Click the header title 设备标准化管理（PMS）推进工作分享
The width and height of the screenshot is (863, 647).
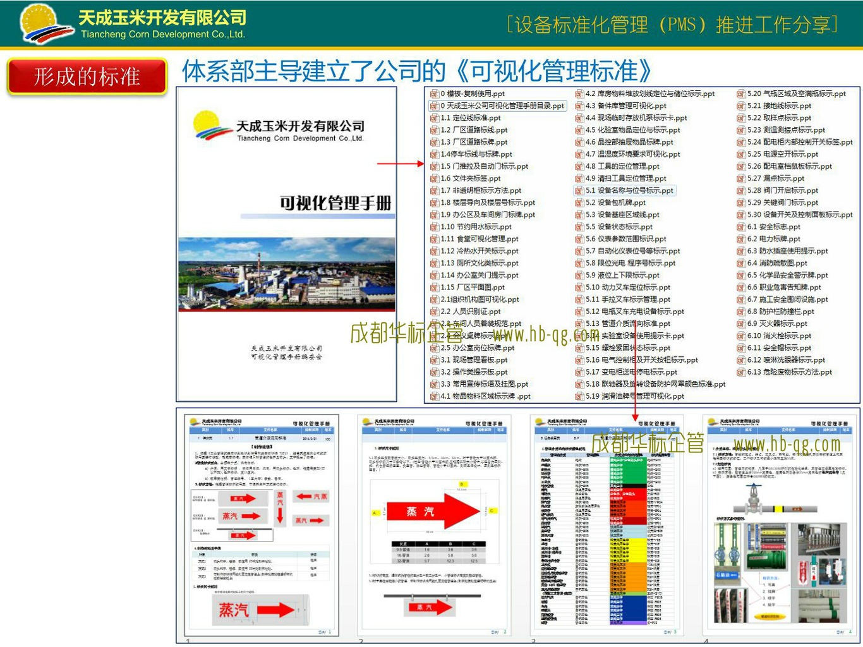tap(672, 25)
